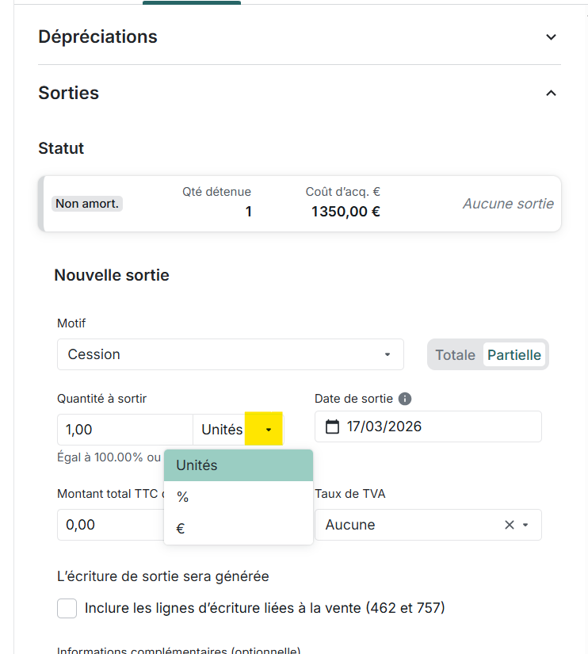Viewport: 588px width, 654px height.
Task: Click the Sorties section heading
Action: pos(69,93)
